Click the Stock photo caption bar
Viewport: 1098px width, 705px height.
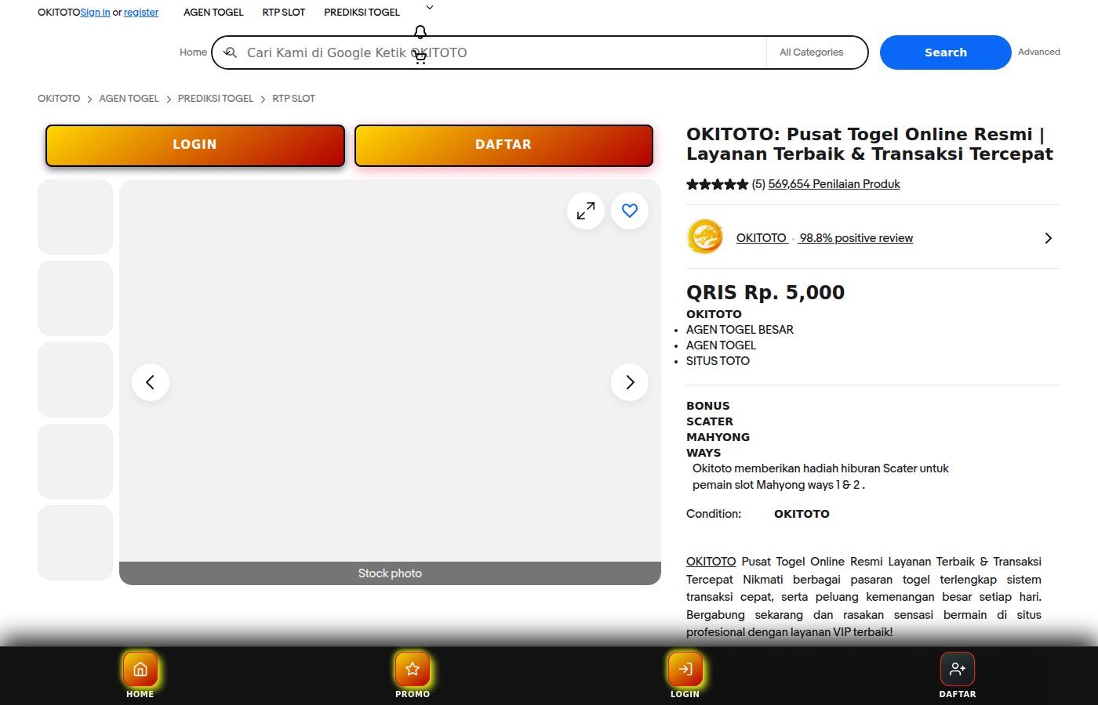click(390, 573)
